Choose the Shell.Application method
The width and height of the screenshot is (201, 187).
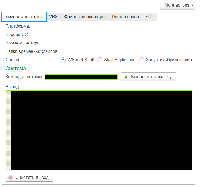100,60
